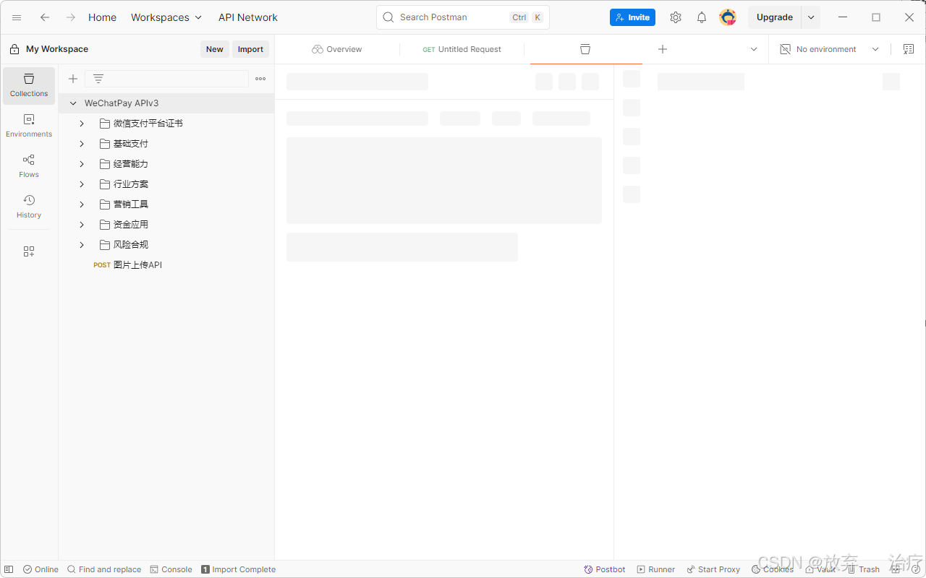Open the configure workspace sidebar grid icon
The image size is (926, 578).
(x=29, y=251)
